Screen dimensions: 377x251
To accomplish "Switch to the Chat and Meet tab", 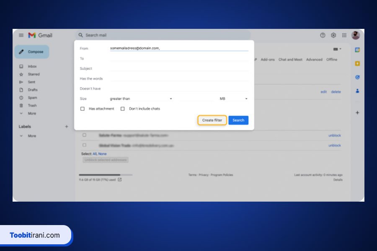I will (x=290, y=59).
